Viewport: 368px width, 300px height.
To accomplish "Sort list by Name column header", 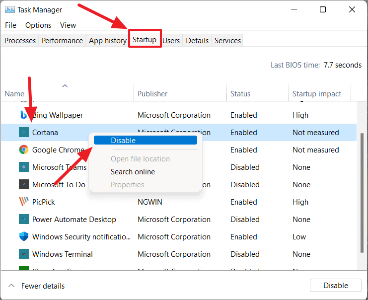I will coord(14,94).
